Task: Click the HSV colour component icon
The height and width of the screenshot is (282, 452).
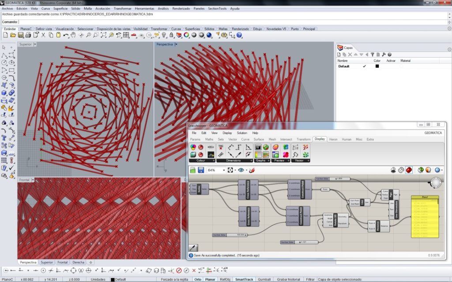Action: [x=211, y=147]
